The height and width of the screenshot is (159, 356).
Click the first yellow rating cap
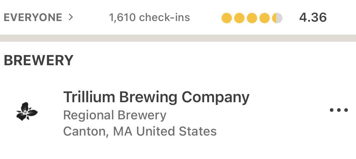coord(226,18)
